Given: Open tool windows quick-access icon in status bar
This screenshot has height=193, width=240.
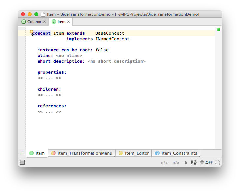Looking at the screenshot, I should [x=22, y=162].
